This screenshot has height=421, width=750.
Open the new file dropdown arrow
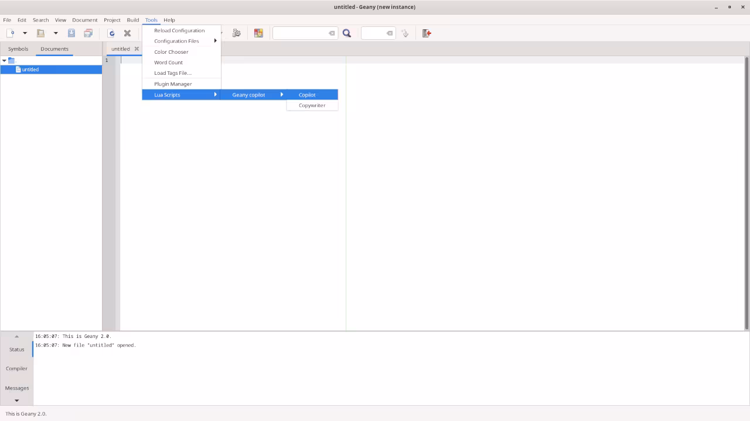coord(24,33)
